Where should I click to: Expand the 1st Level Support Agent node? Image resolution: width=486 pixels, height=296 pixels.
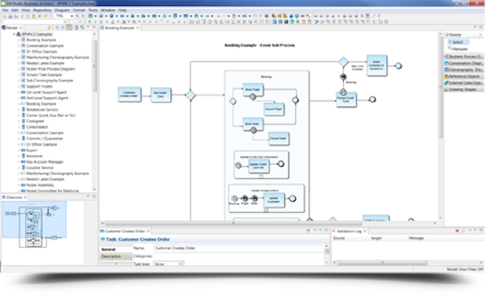(18, 92)
